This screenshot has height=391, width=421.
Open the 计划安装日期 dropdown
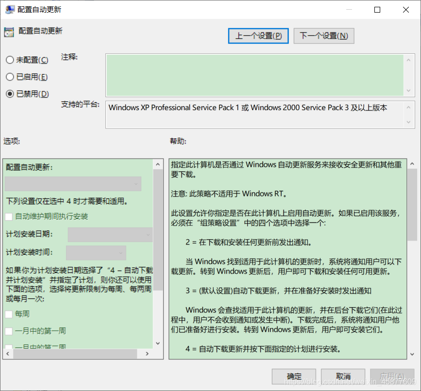(x=110, y=235)
